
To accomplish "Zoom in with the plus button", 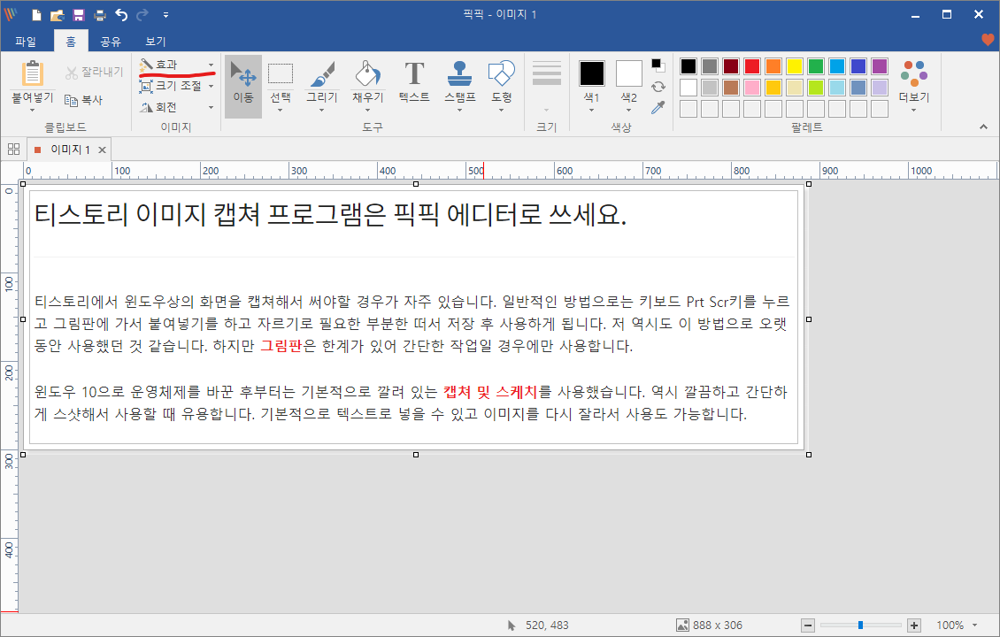I will click(914, 625).
